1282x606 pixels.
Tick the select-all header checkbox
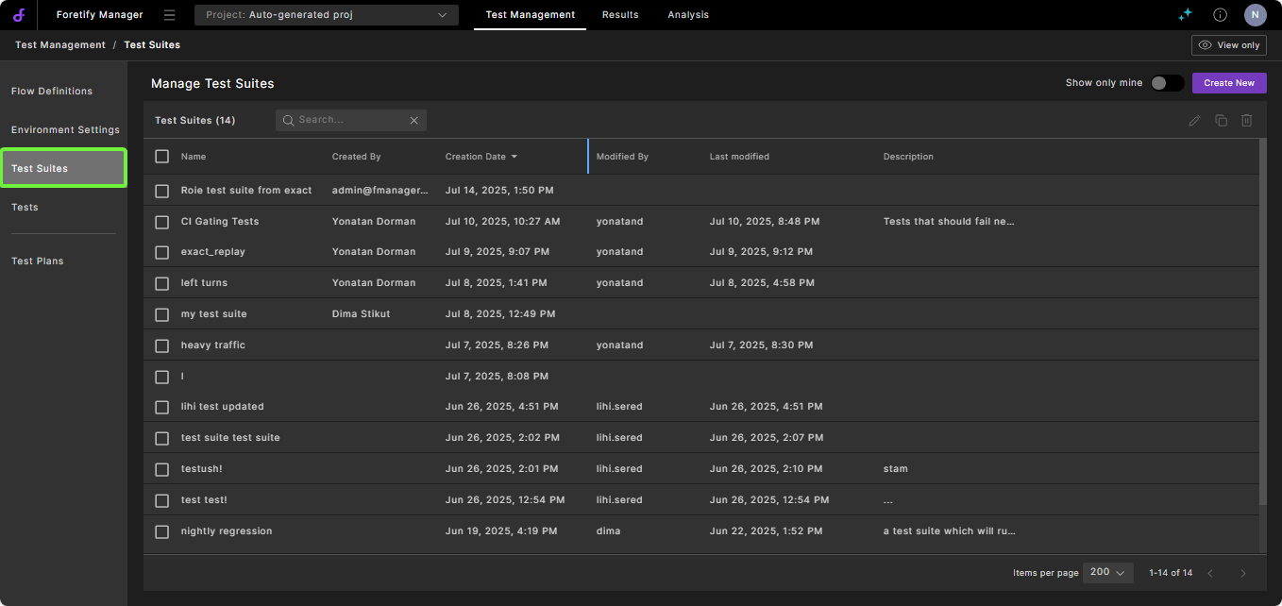[x=162, y=157]
